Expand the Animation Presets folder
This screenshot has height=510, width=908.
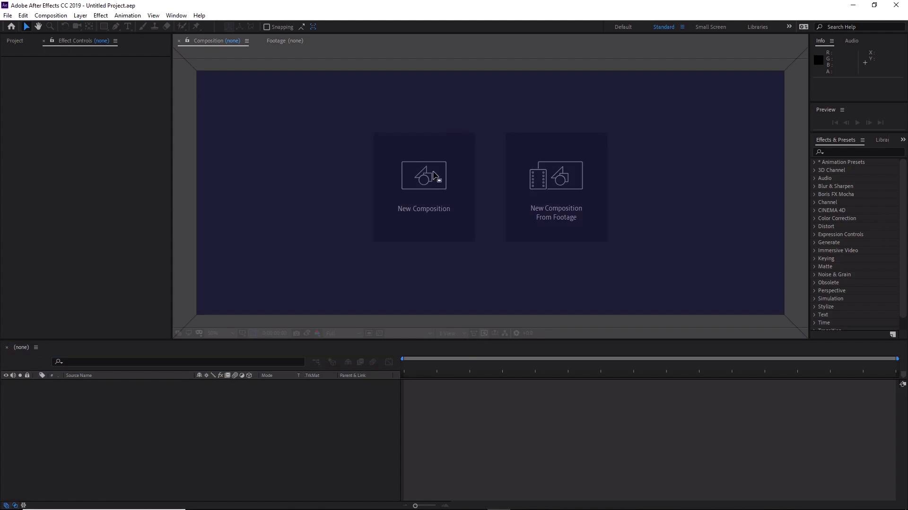click(814, 162)
